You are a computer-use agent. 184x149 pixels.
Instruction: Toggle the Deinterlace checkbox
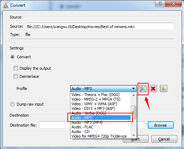pyautogui.click(x=16, y=76)
